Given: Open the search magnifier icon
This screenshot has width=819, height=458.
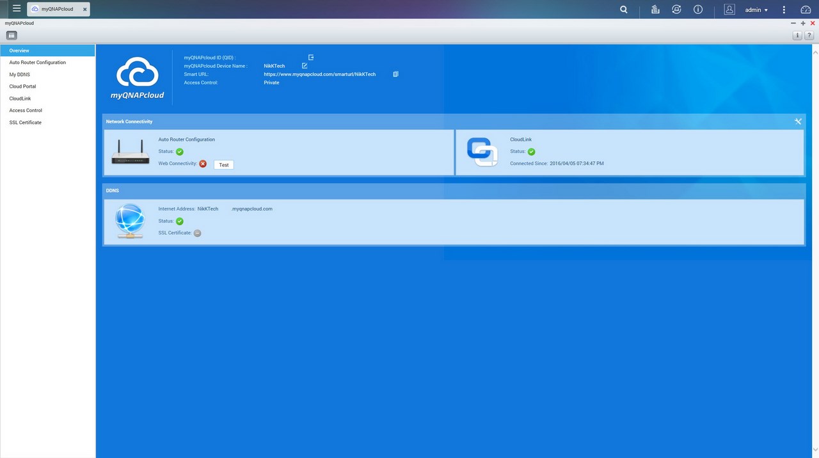Looking at the screenshot, I should [624, 10].
